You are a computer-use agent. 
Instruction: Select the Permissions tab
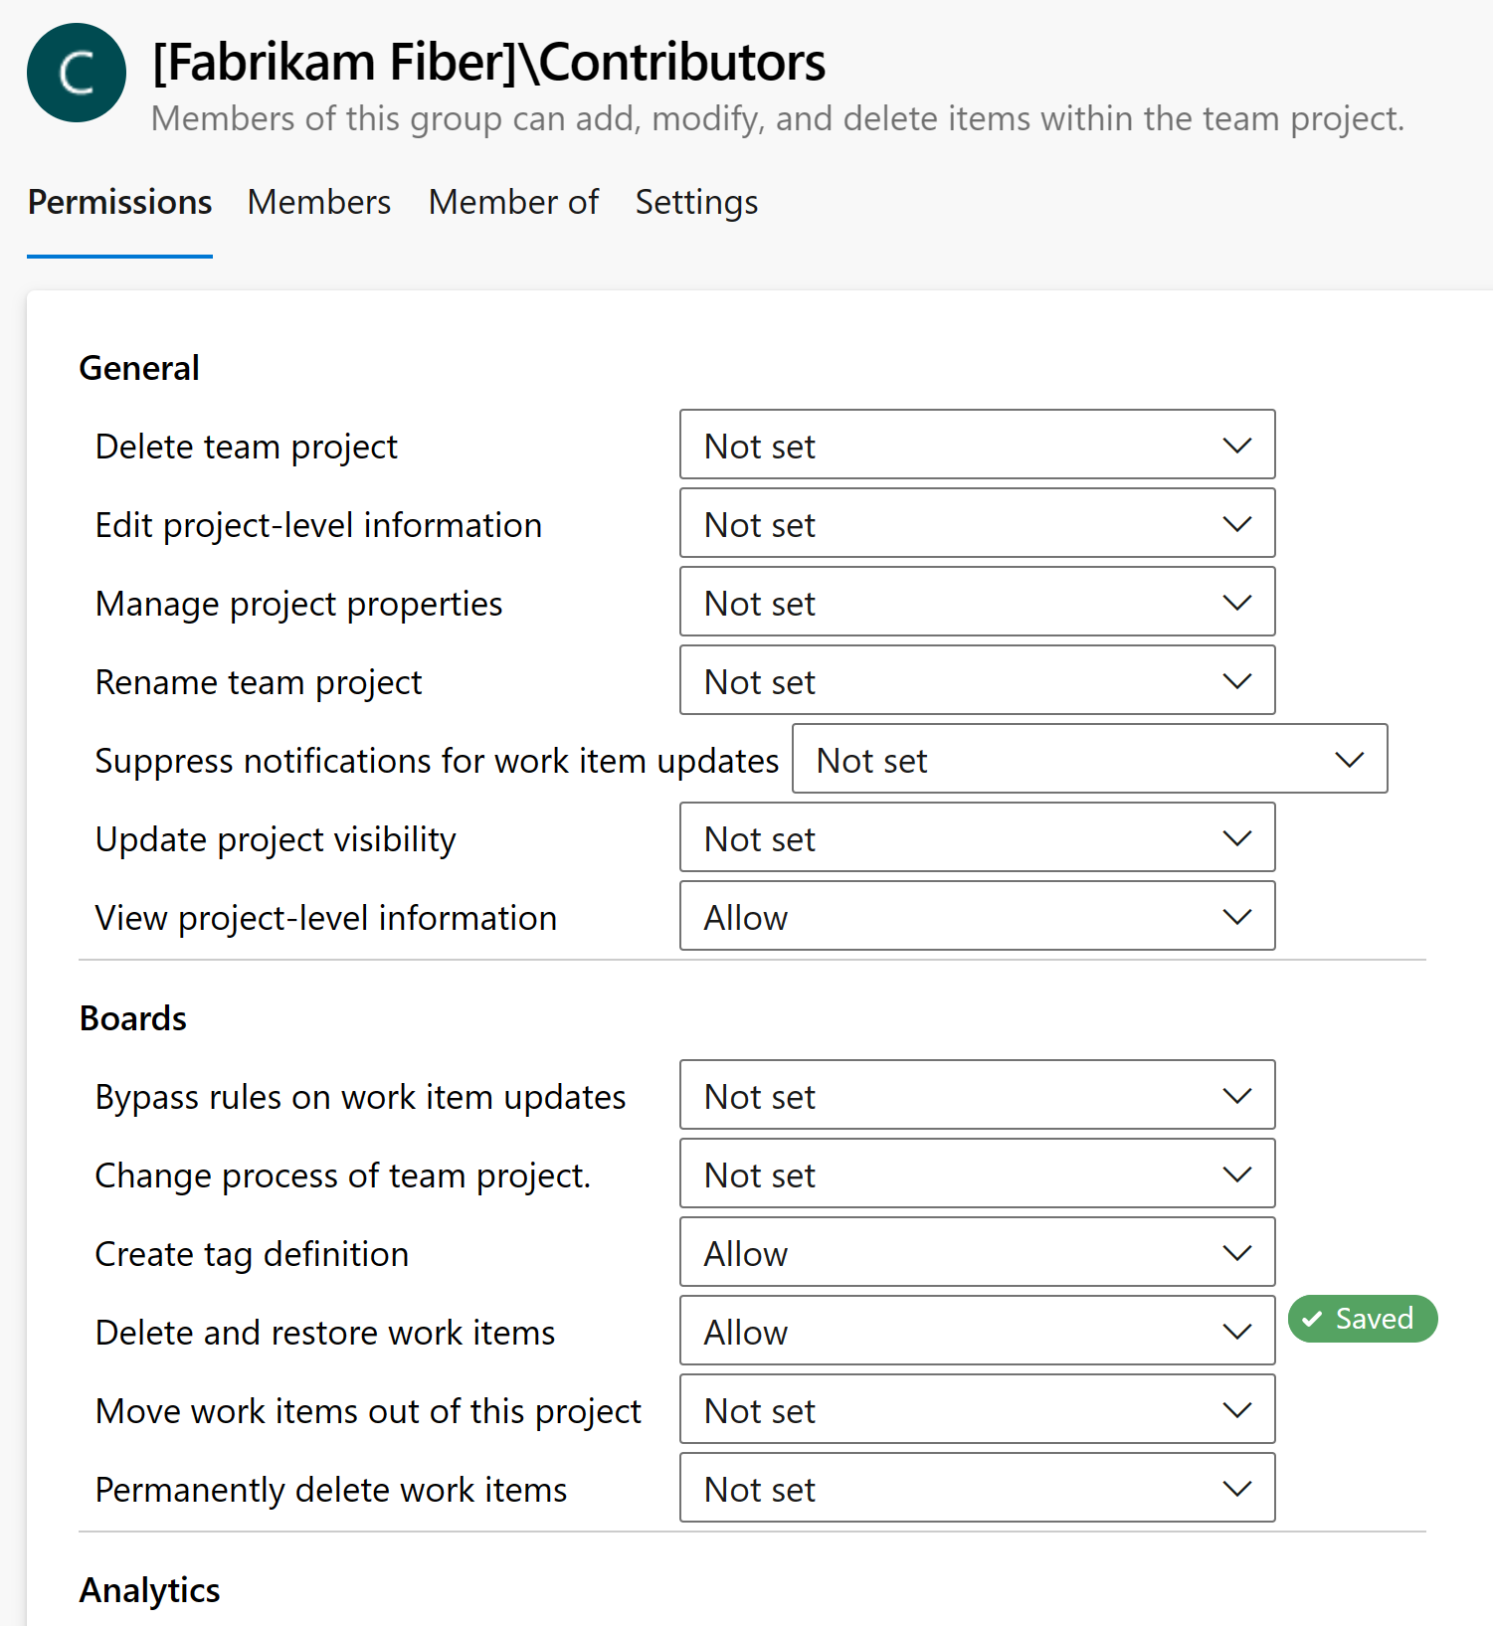(119, 202)
